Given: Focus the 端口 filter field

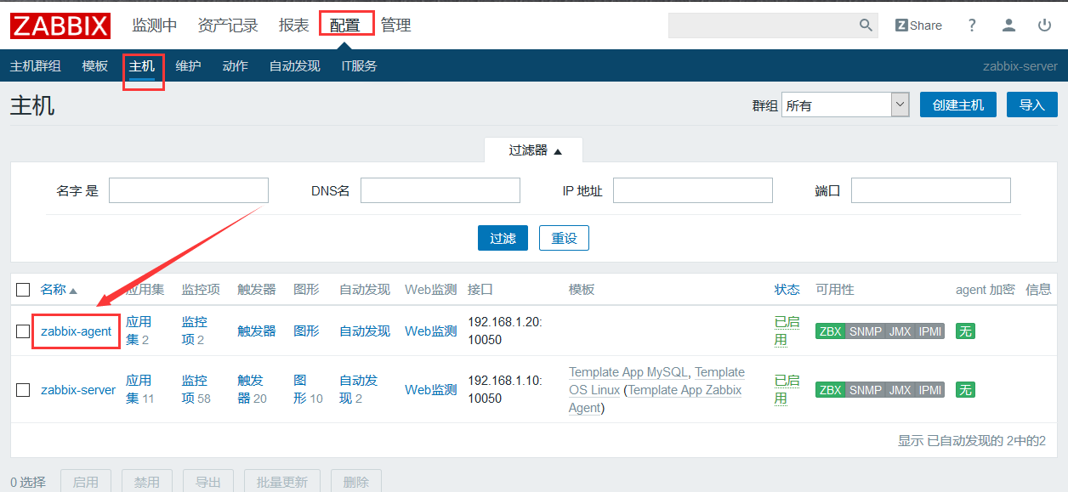Looking at the screenshot, I should pyautogui.click(x=931, y=190).
